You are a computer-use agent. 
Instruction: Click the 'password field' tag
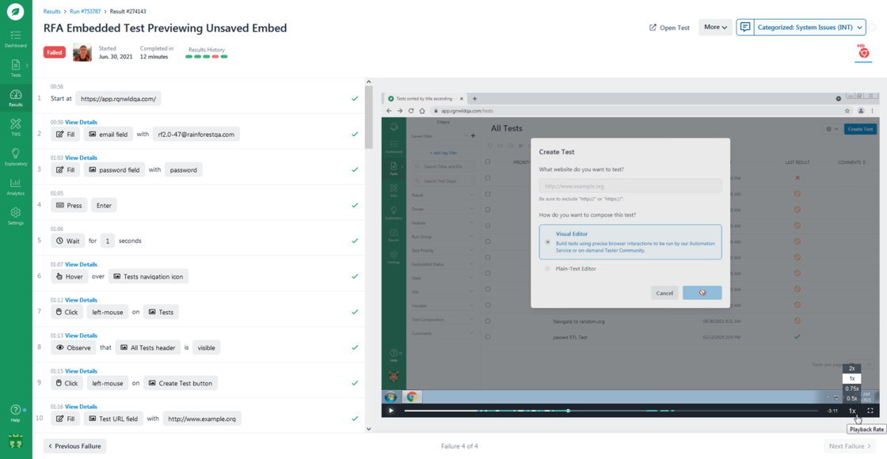(114, 170)
